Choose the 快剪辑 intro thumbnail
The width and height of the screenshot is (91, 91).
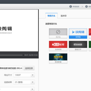[x=78, y=33]
